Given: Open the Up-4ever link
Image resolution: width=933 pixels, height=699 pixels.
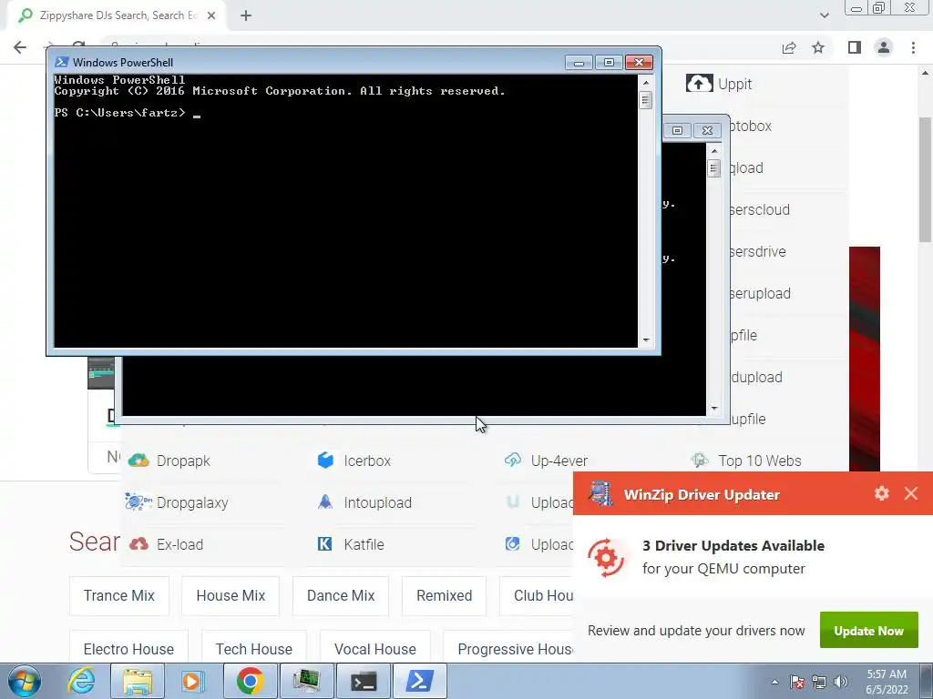Looking at the screenshot, I should point(559,461).
